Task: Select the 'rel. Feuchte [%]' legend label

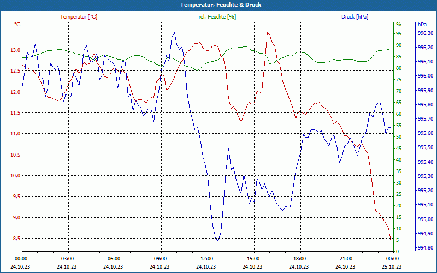Action: (x=217, y=17)
